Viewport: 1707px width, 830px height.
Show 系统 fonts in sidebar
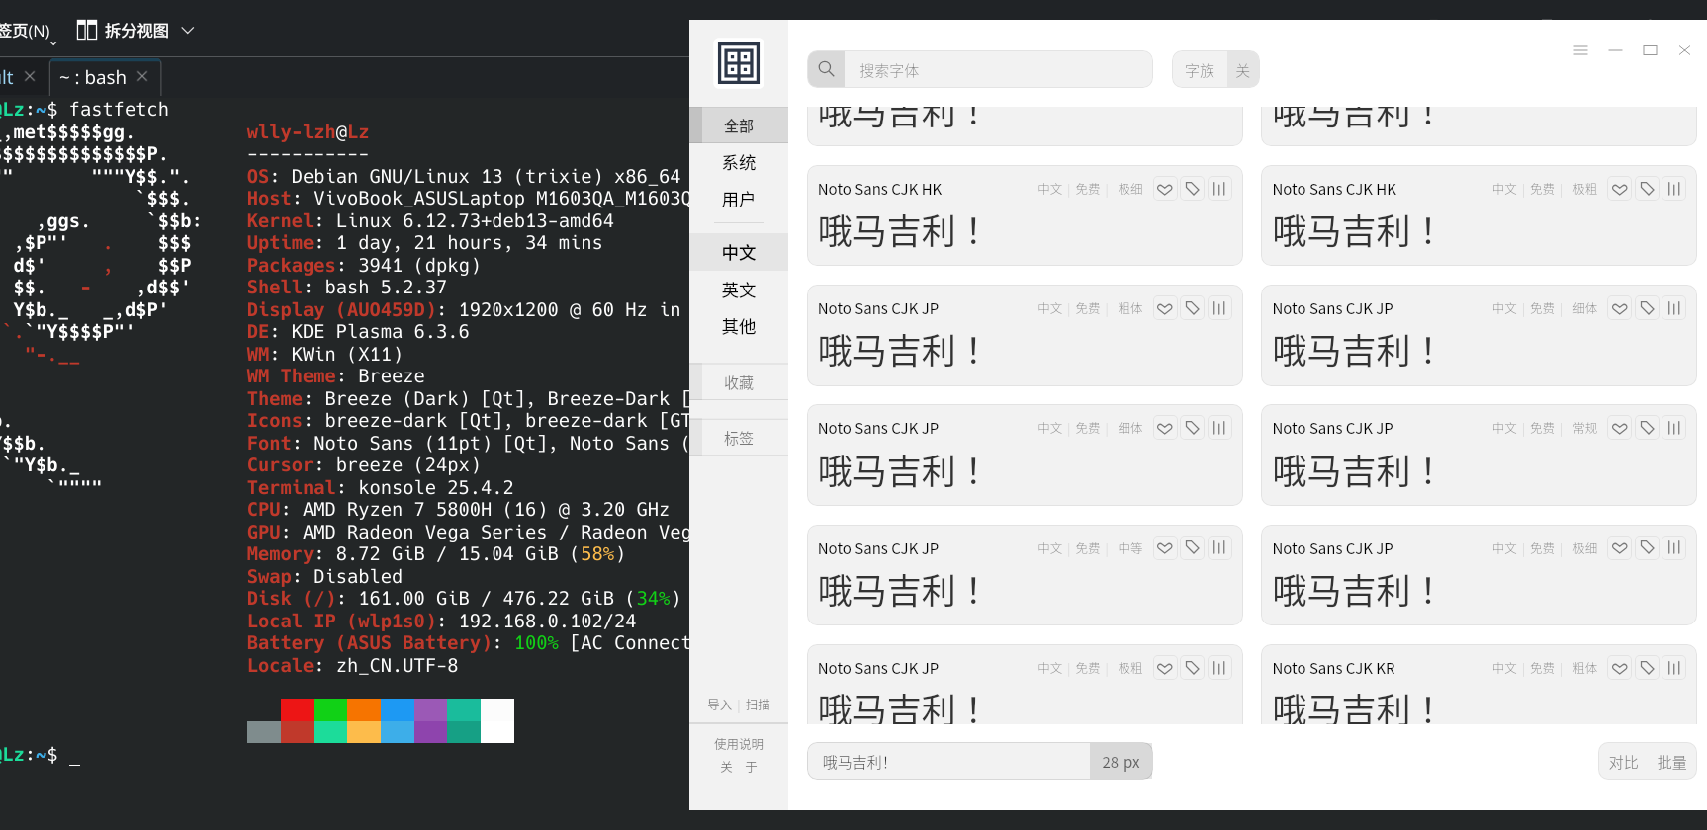pos(739,162)
